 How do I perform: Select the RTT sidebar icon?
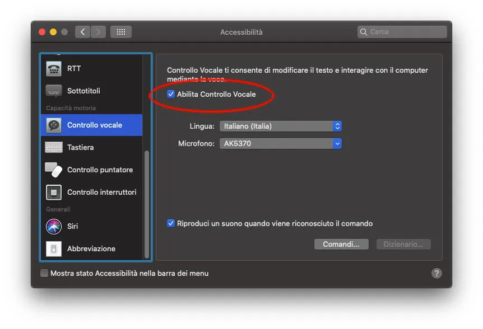pyautogui.click(x=53, y=68)
